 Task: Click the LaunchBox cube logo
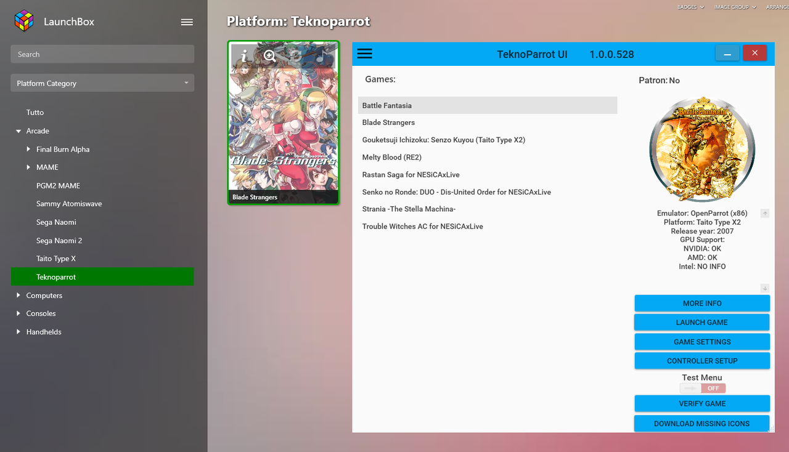click(x=24, y=21)
